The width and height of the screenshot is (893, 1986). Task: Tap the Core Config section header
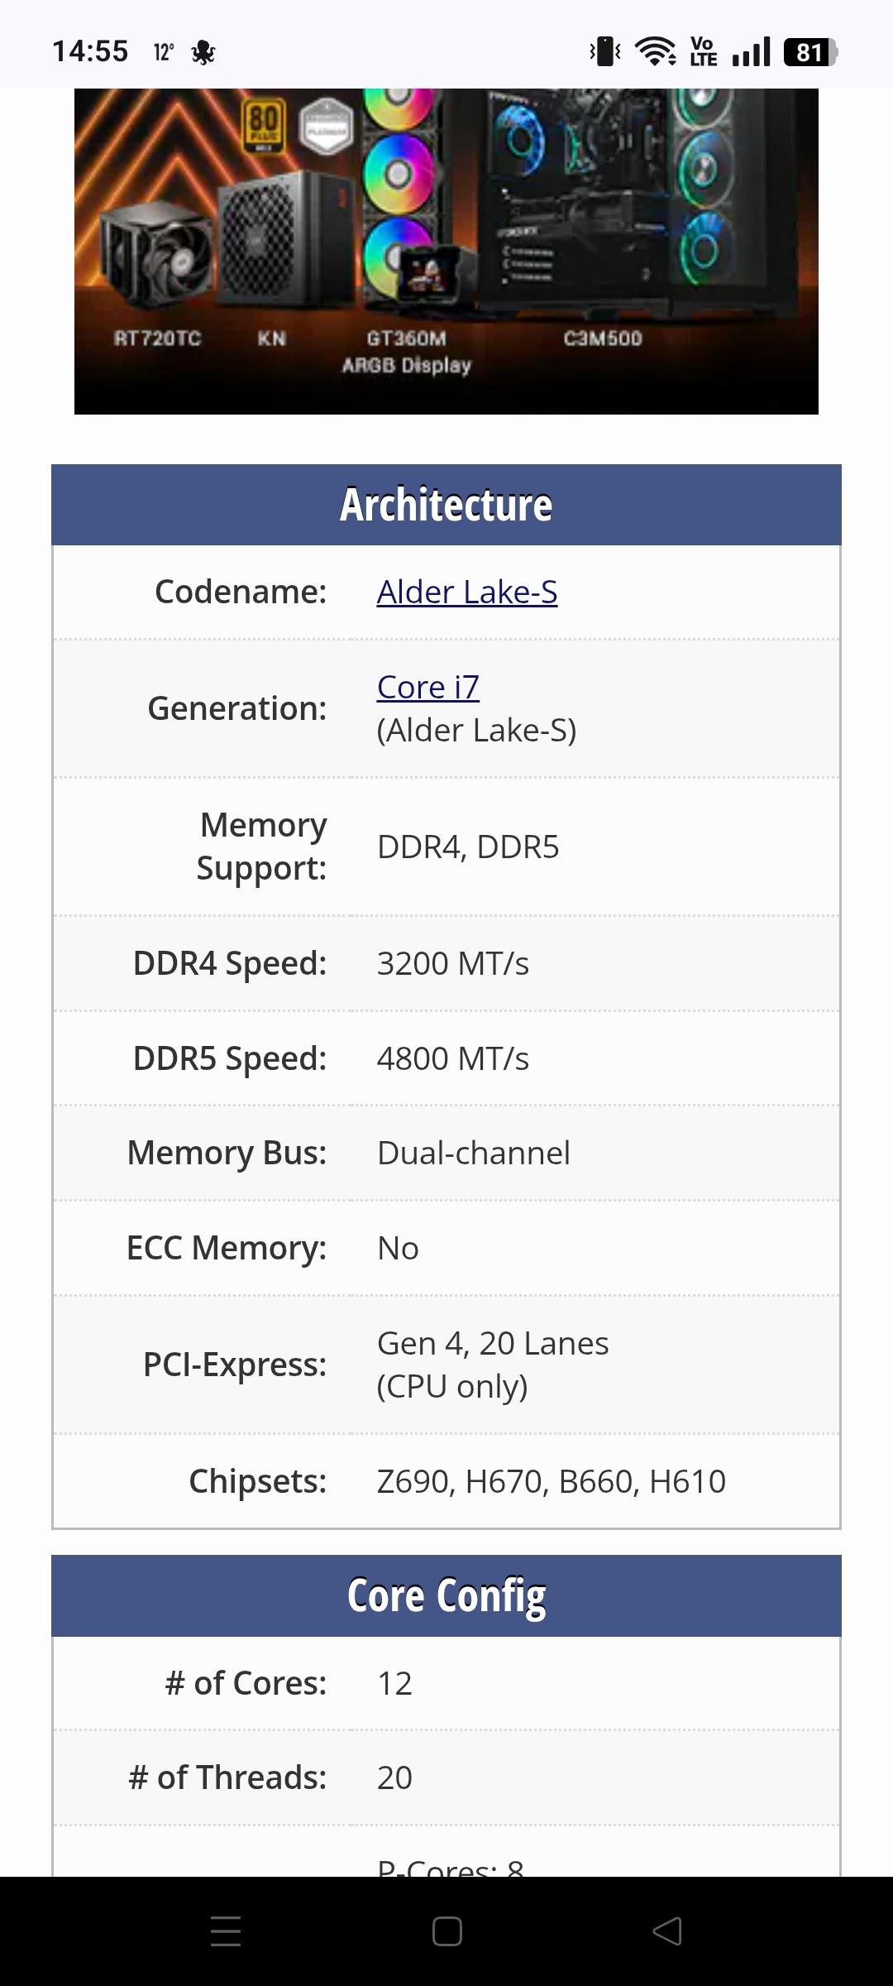(x=446, y=1595)
